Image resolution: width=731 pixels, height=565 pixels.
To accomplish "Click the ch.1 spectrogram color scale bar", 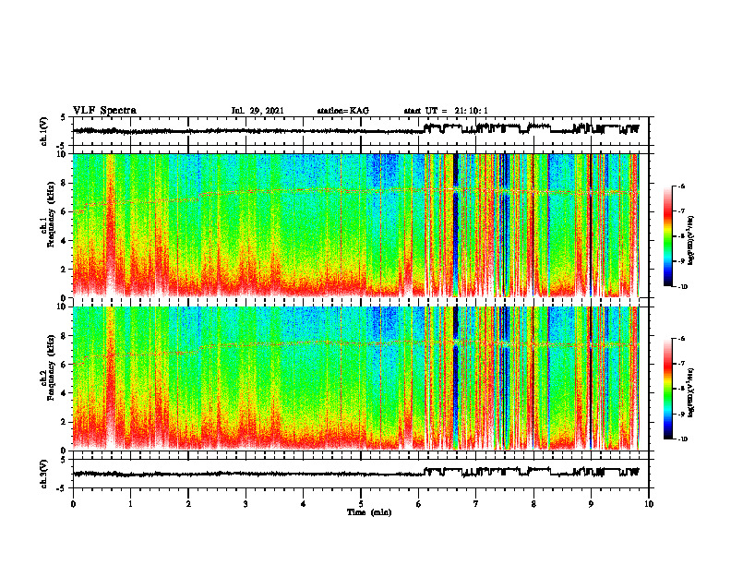I will click(668, 236).
